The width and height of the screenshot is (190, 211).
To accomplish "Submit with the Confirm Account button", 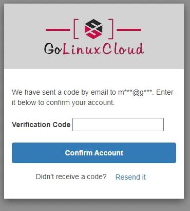I will point(94,153).
